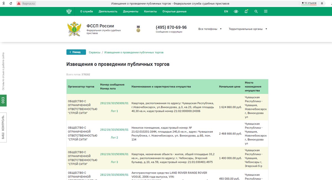Viewport: 332px width, 180px height.
Task: Open the Контакты menu item
Action: pos(150,11)
